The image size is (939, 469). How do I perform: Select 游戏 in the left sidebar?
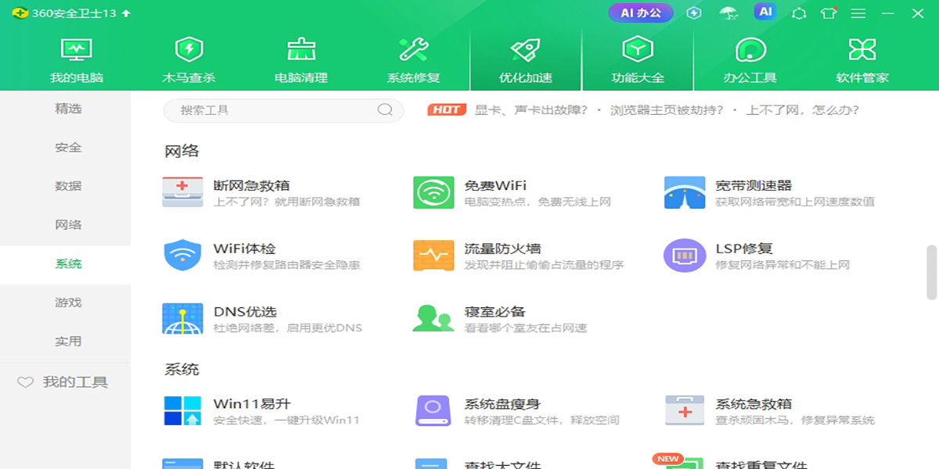68,303
